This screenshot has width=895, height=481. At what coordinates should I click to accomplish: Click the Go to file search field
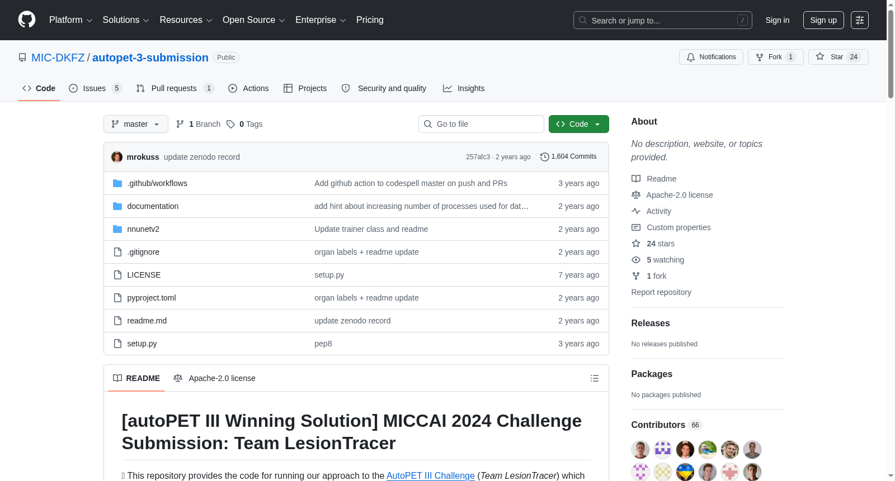481,124
